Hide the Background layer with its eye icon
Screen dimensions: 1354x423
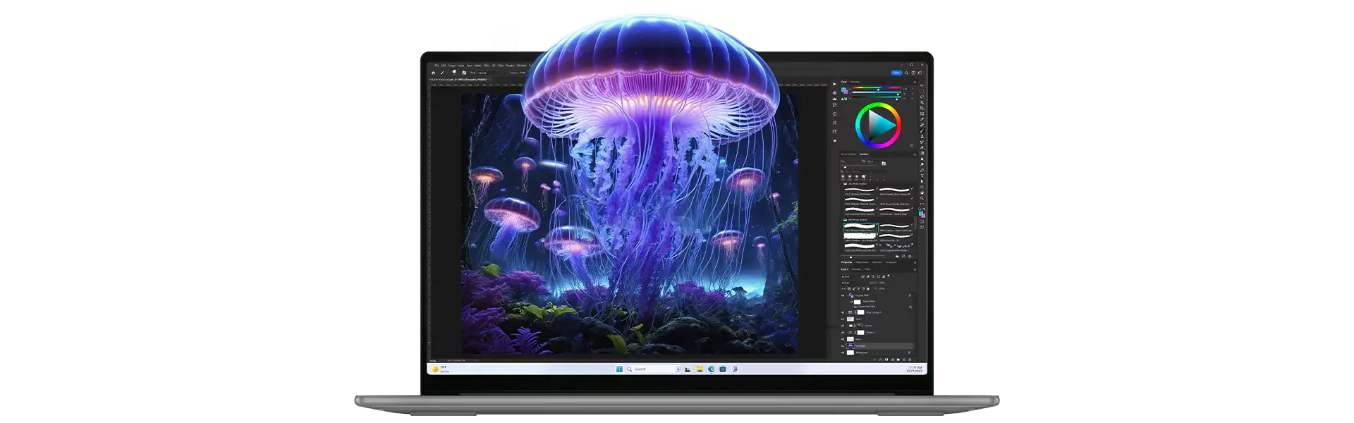(843, 352)
